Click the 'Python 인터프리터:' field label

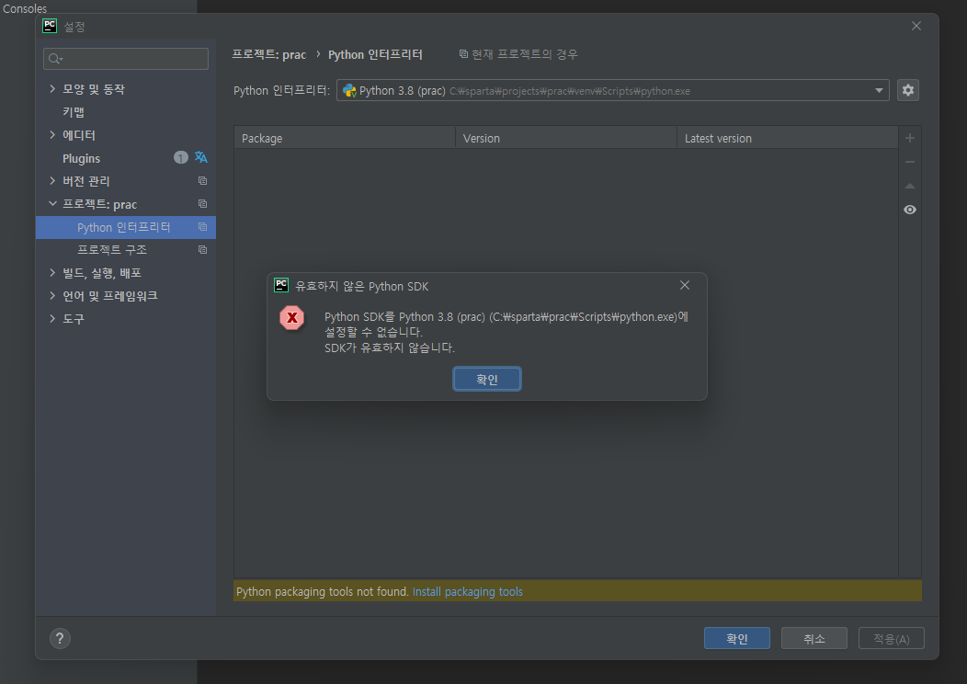282,91
